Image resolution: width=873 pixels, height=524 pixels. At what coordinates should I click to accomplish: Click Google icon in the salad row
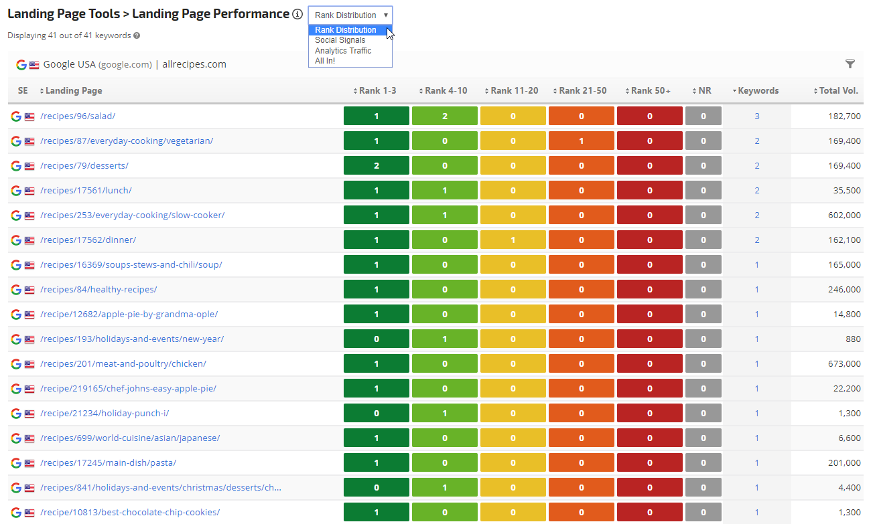tap(17, 116)
